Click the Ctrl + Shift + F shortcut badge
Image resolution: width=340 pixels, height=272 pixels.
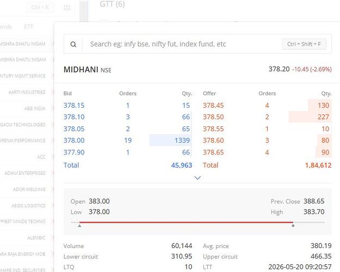(304, 44)
